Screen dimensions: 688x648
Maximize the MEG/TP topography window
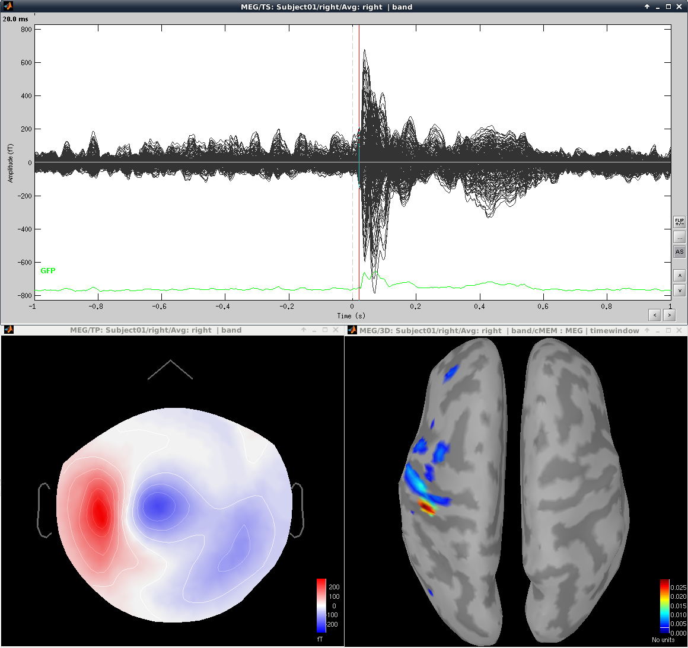coord(325,330)
